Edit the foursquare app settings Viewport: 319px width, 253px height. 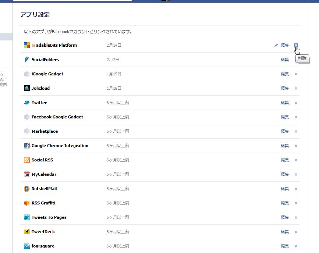(285, 246)
